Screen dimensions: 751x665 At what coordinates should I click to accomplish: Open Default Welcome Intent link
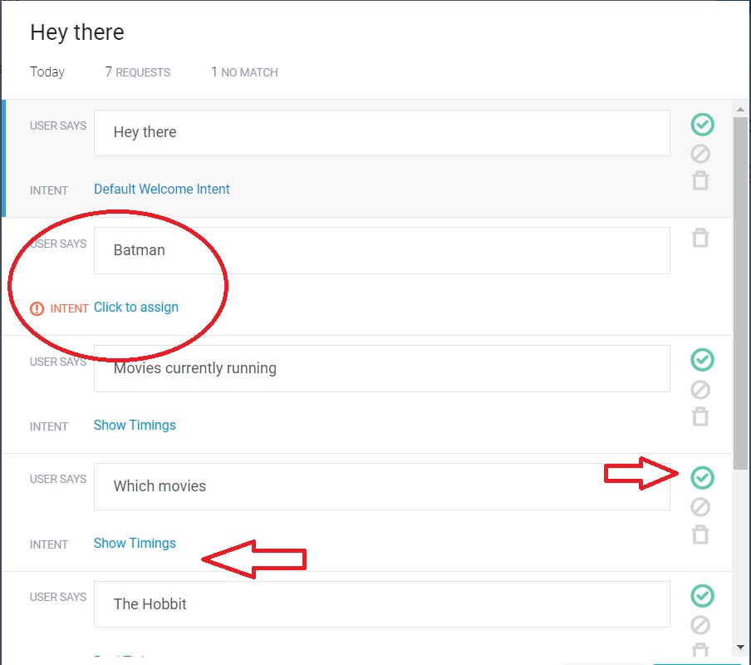coord(161,190)
